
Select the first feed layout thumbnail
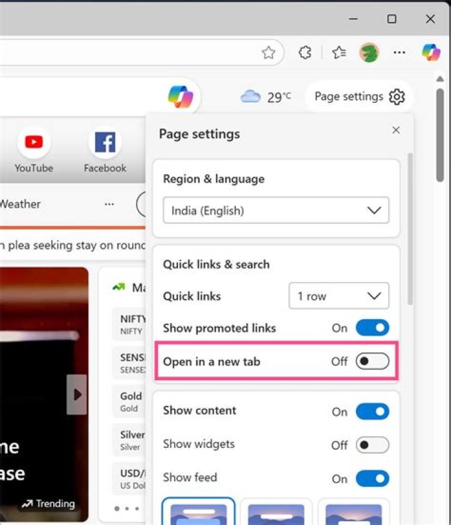pos(199,512)
